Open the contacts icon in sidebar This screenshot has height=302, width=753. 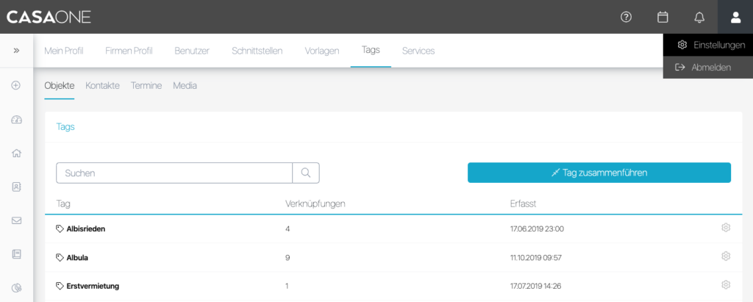tap(16, 187)
